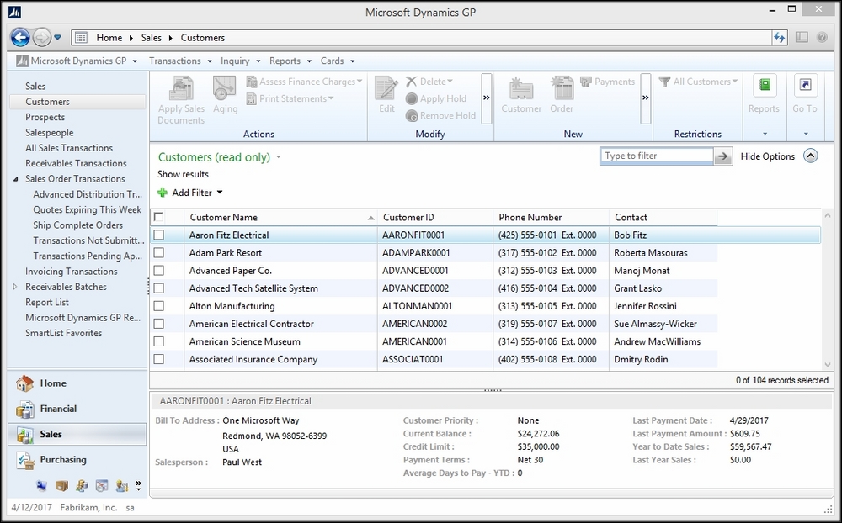Click Apply Sales Documents icon
The width and height of the screenshot is (842, 523).
(x=182, y=88)
